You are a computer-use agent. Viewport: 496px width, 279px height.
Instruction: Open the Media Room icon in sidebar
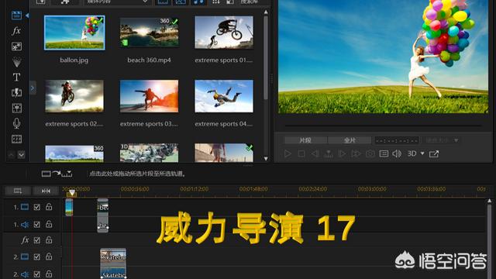(x=16, y=15)
